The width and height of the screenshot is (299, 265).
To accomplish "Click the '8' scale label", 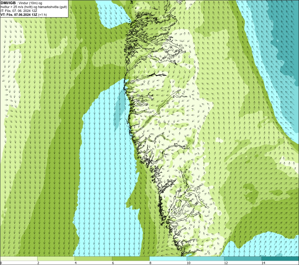I will click(x=150, y=263).
